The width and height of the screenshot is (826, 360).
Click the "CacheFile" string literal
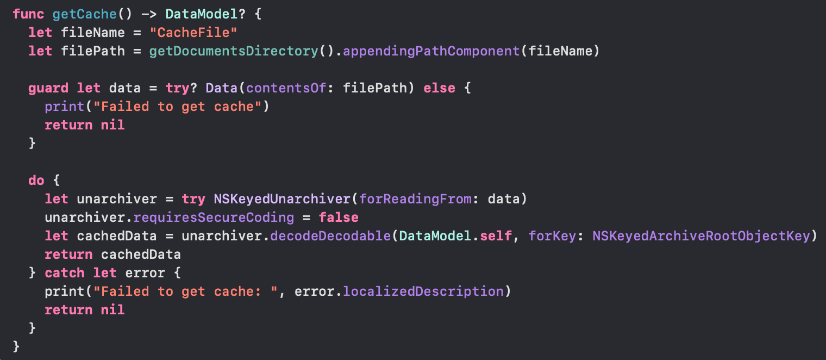(193, 32)
